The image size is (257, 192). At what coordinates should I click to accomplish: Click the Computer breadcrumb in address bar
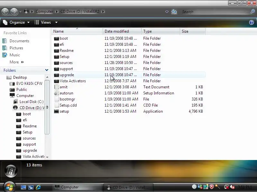(x=44, y=12)
